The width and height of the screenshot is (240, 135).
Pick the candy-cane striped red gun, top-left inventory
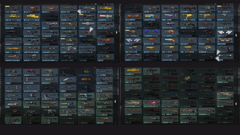[x=13, y=58]
